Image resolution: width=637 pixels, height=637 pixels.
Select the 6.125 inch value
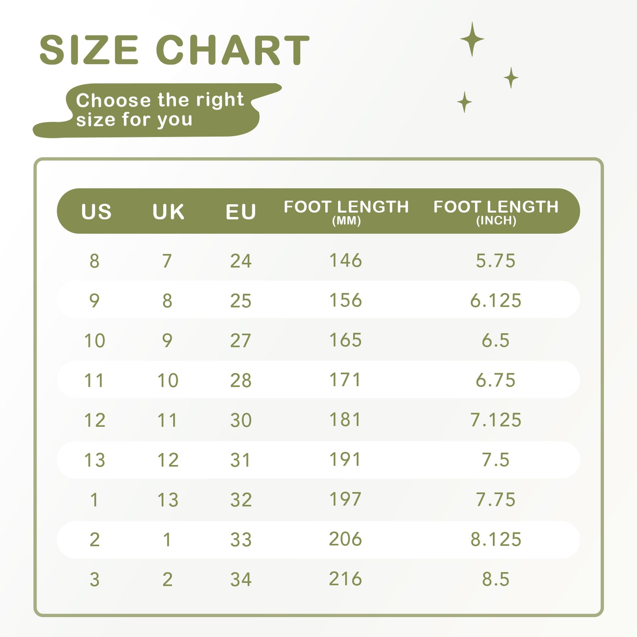[496, 301]
